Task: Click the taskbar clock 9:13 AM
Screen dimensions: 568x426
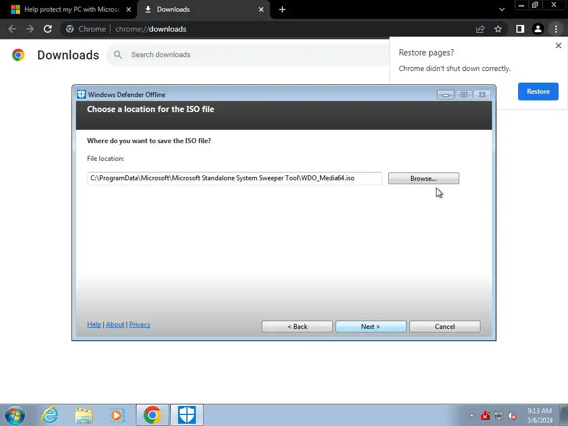Action: 539,411
